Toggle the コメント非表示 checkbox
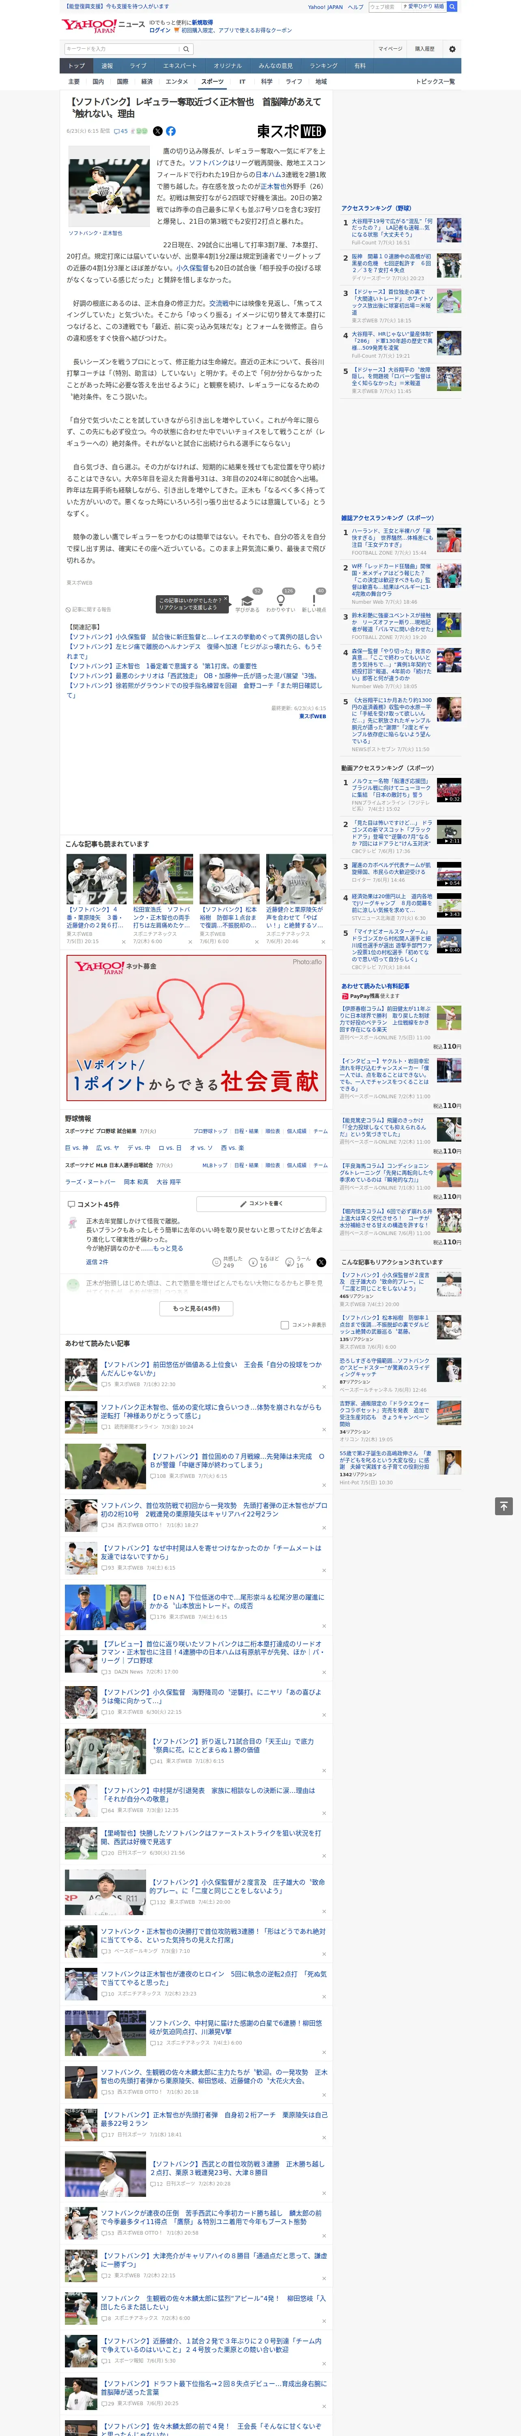This screenshot has height=2436, width=521. tap(284, 1325)
